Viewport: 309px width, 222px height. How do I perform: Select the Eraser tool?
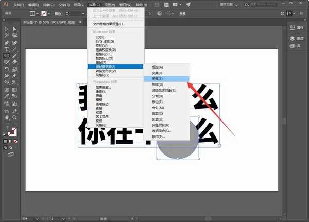click(x=14, y=62)
